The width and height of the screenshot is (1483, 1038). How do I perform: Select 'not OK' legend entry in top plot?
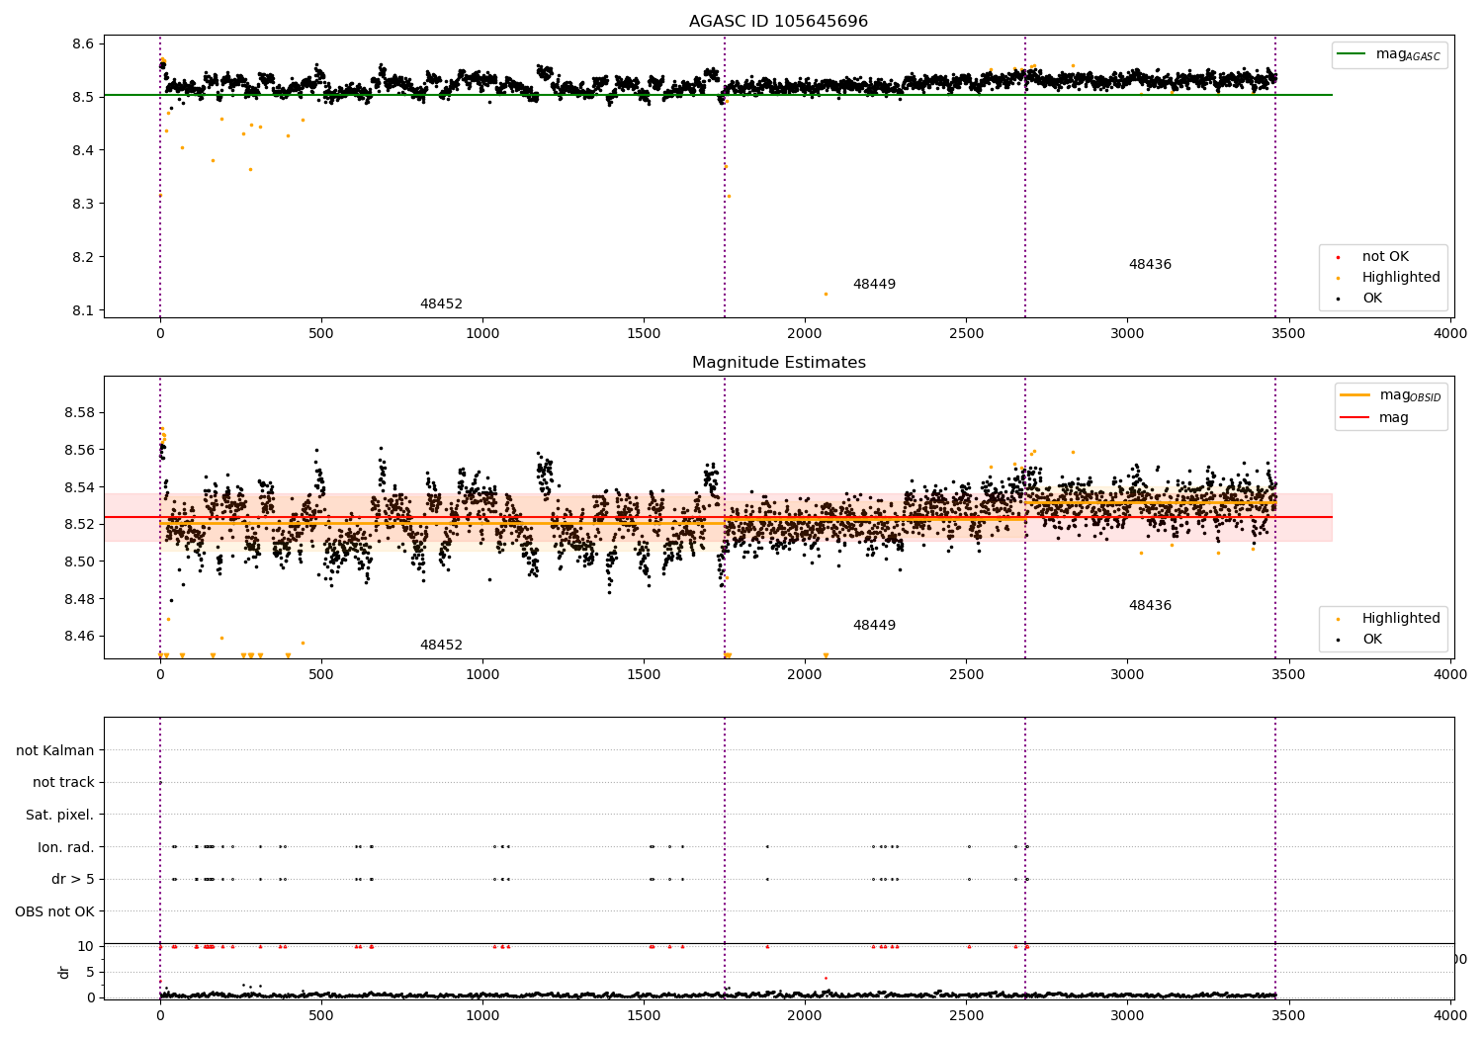pos(1385,257)
